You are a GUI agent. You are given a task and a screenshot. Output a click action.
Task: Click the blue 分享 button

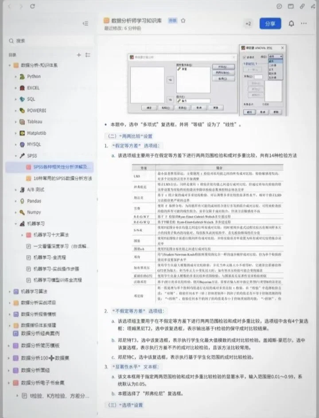pyautogui.click(x=270, y=24)
